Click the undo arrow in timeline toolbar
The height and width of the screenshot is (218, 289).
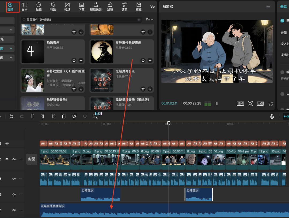[x=11, y=116]
